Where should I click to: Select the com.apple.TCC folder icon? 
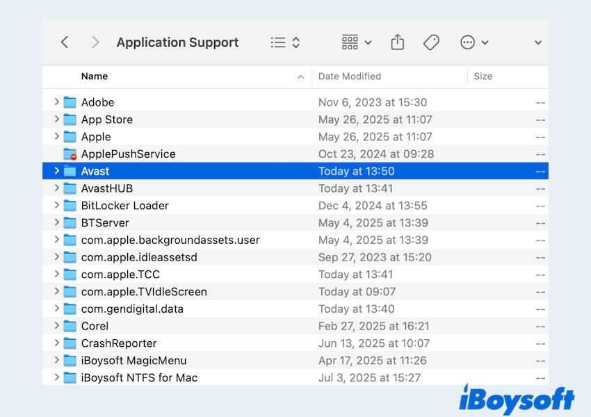click(70, 275)
